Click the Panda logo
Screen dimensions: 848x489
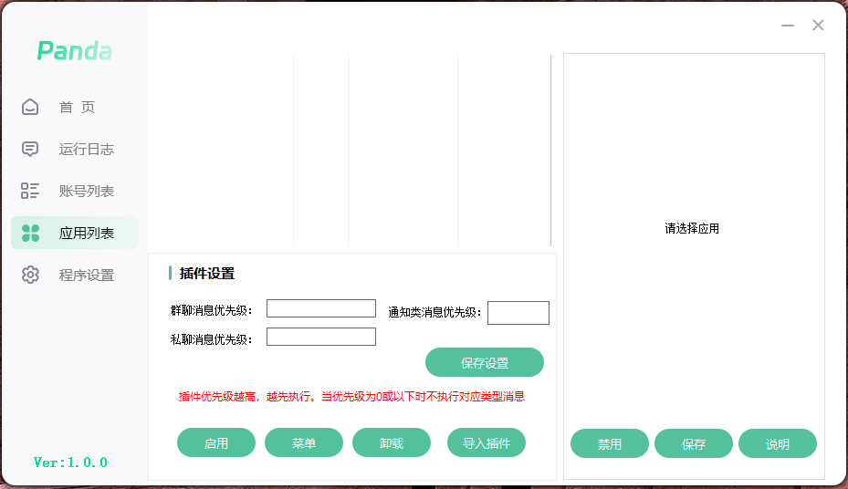coord(74,51)
